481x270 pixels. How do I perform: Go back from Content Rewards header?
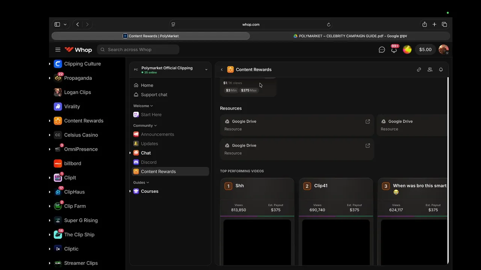click(x=222, y=69)
